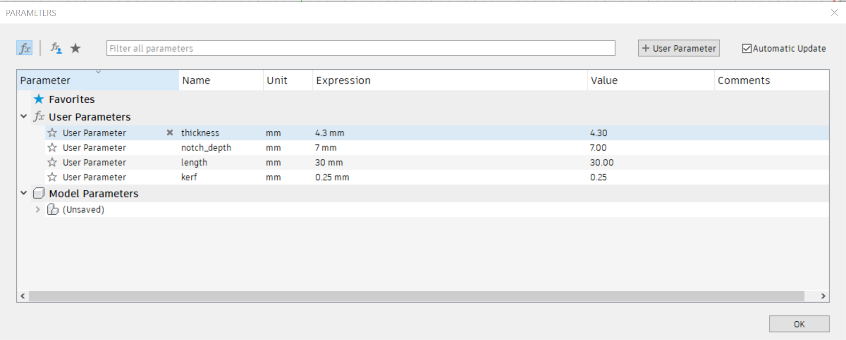Delete thickness parameter with X icon
The image size is (846, 340).
point(170,133)
